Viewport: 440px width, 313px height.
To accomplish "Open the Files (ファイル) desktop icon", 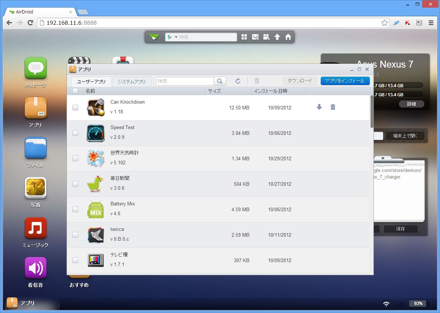I will tap(36, 148).
